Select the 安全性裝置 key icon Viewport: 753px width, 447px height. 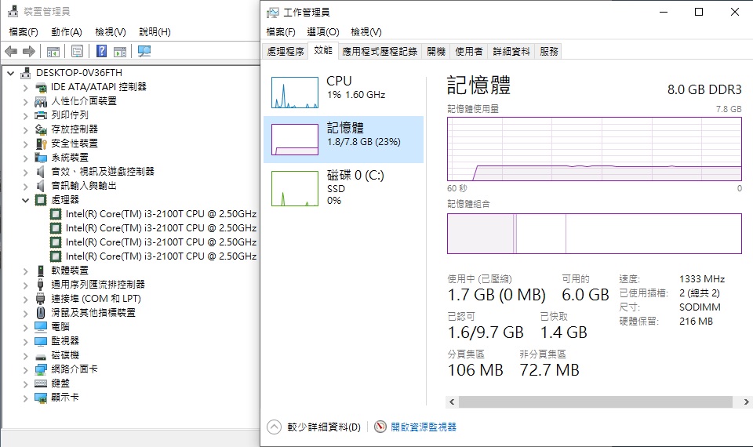(x=41, y=144)
